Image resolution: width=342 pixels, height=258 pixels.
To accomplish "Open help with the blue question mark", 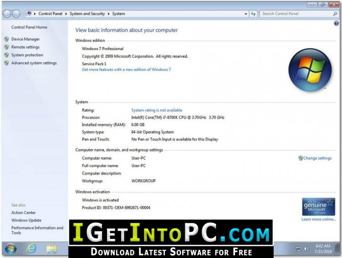I will (x=336, y=23).
